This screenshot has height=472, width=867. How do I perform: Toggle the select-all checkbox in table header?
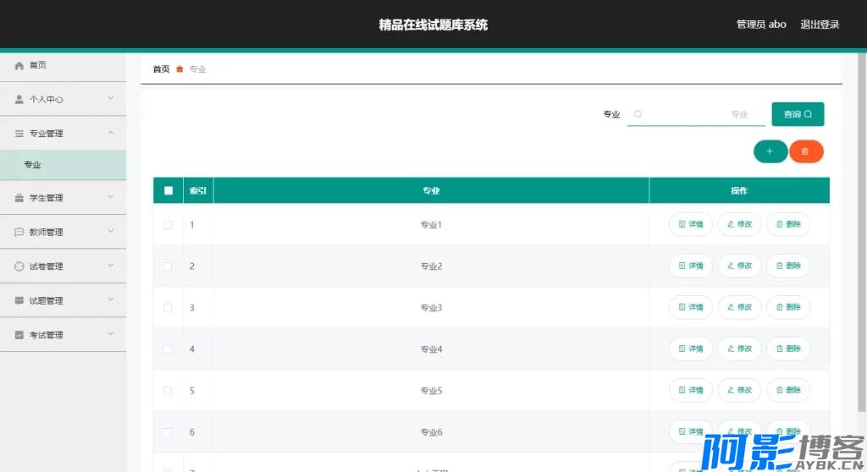pos(168,190)
